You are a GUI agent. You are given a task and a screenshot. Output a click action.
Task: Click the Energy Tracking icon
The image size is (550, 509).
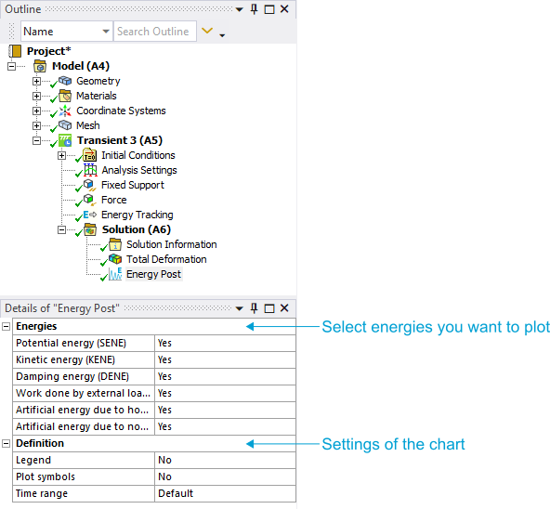(90, 215)
